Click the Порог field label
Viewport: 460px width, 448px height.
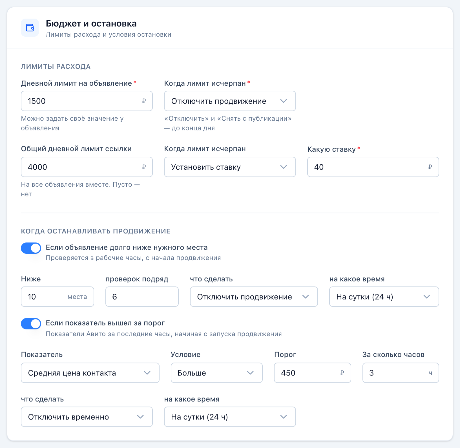(285, 355)
